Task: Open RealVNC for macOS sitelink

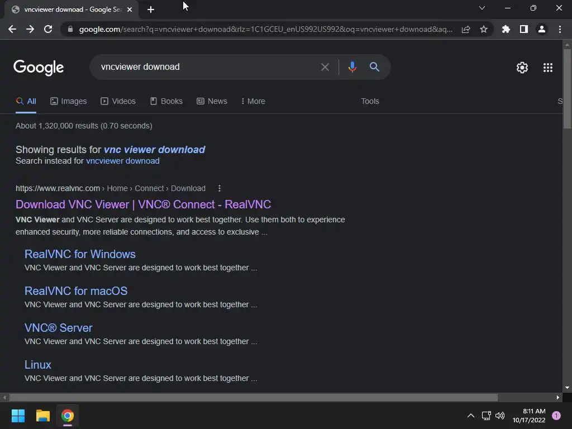Action: tap(76, 291)
